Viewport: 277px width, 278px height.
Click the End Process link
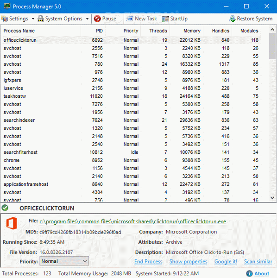pyautogui.click(x=148, y=261)
